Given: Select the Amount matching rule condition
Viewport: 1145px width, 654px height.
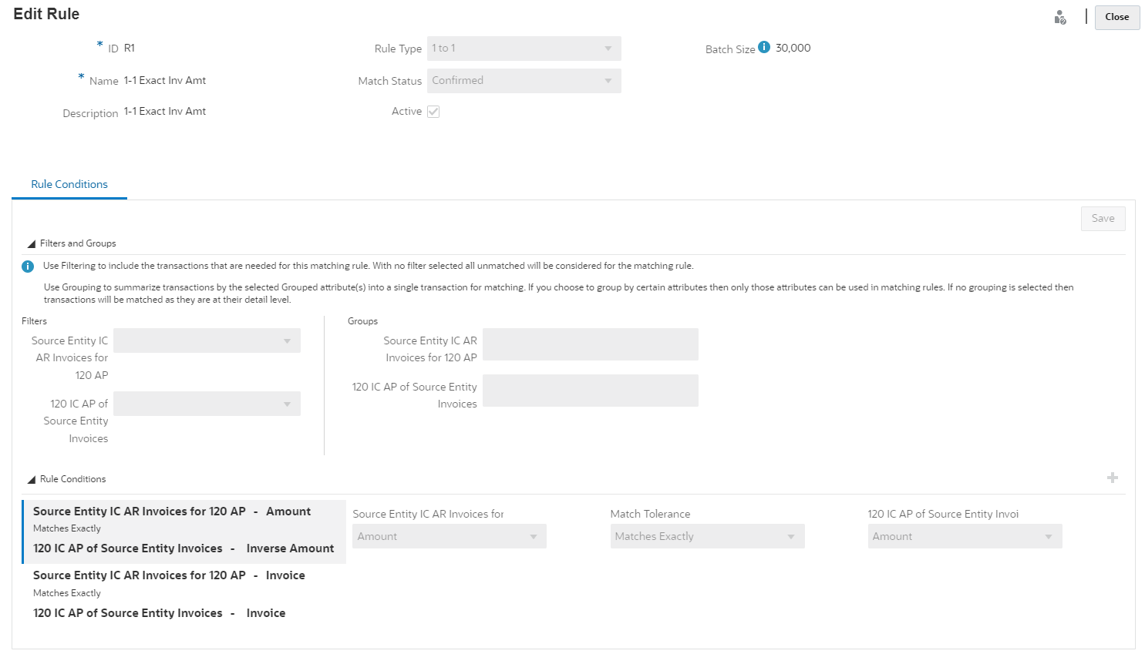Looking at the screenshot, I should (184, 530).
